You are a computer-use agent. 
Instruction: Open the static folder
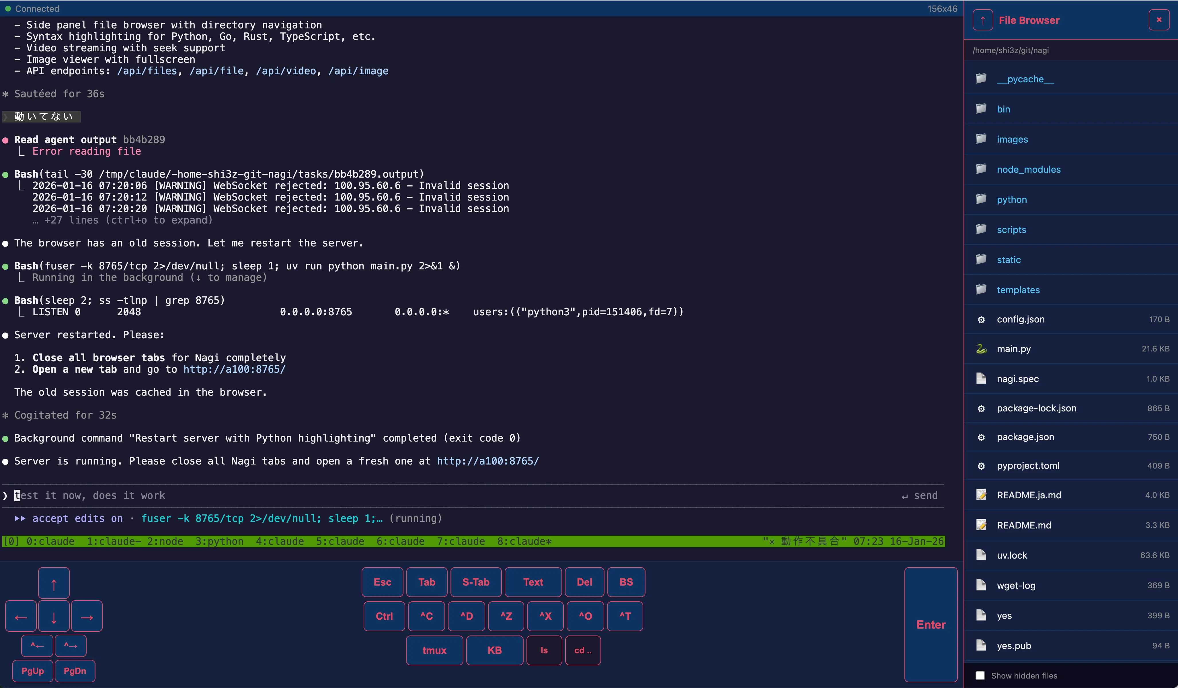coord(1070,260)
